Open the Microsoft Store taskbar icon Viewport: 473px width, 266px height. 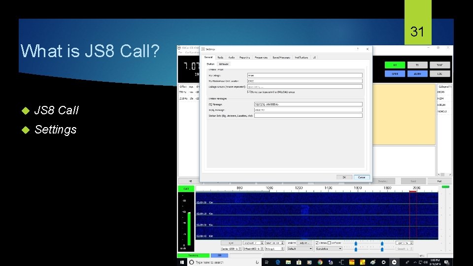(x=299, y=263)
